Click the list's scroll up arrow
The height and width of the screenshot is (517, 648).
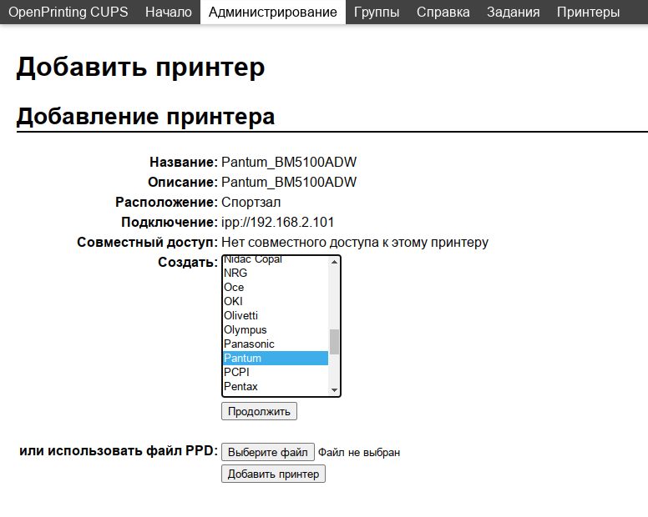(334, 262)
